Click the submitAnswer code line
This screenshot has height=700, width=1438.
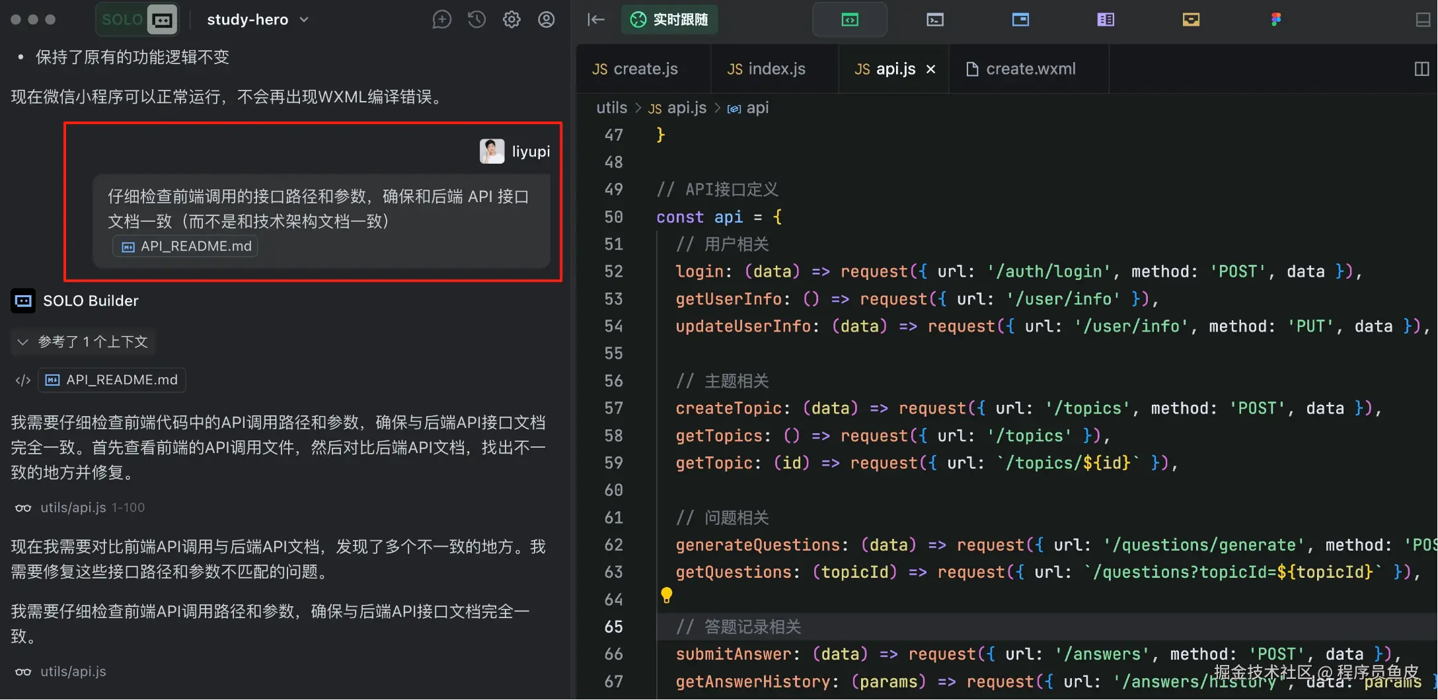(1038, 654)
